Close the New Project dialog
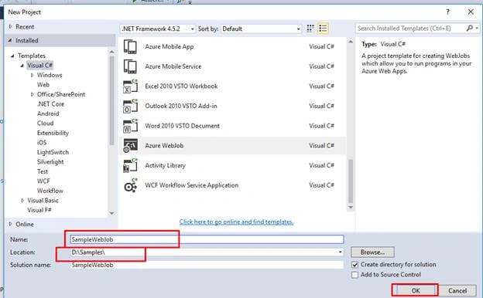 [471, 12]
